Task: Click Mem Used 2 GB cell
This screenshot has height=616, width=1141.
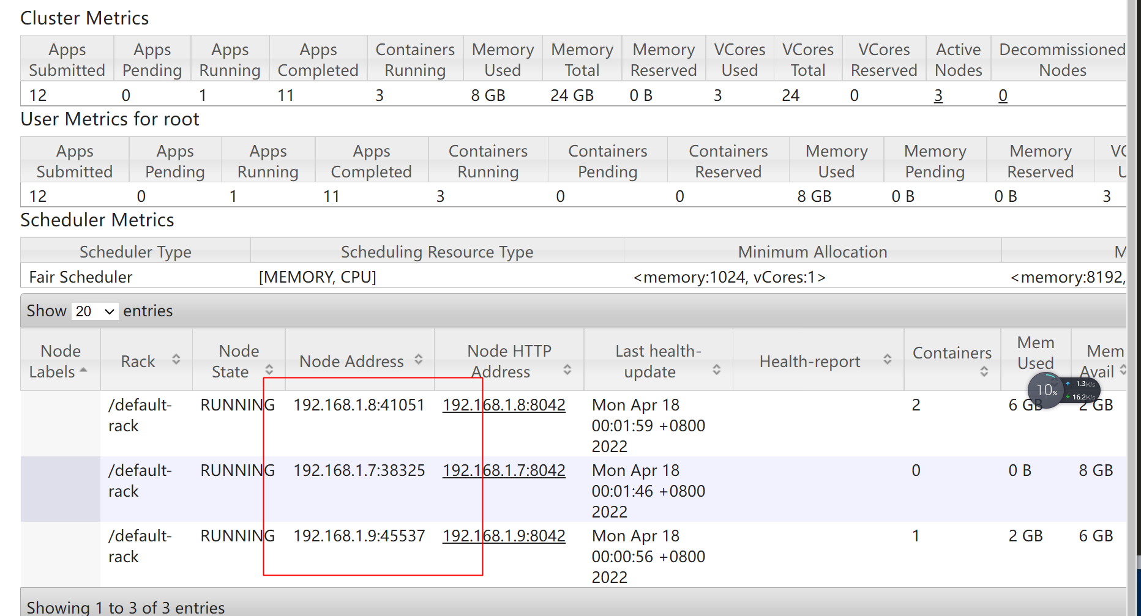Action: [1025, 536]
